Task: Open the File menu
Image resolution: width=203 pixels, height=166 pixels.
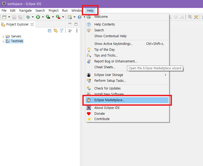Action: [4, 10]
